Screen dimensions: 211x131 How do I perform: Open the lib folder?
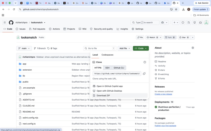point(24,76)
